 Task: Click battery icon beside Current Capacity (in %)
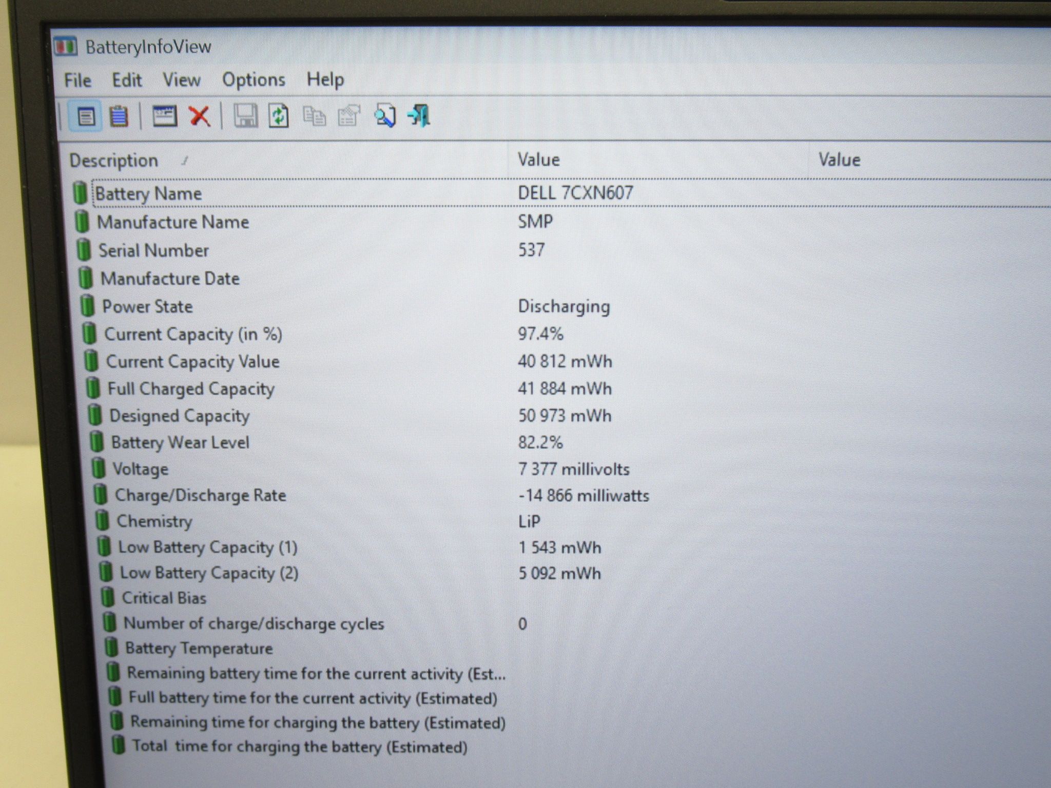coord(89,333)
